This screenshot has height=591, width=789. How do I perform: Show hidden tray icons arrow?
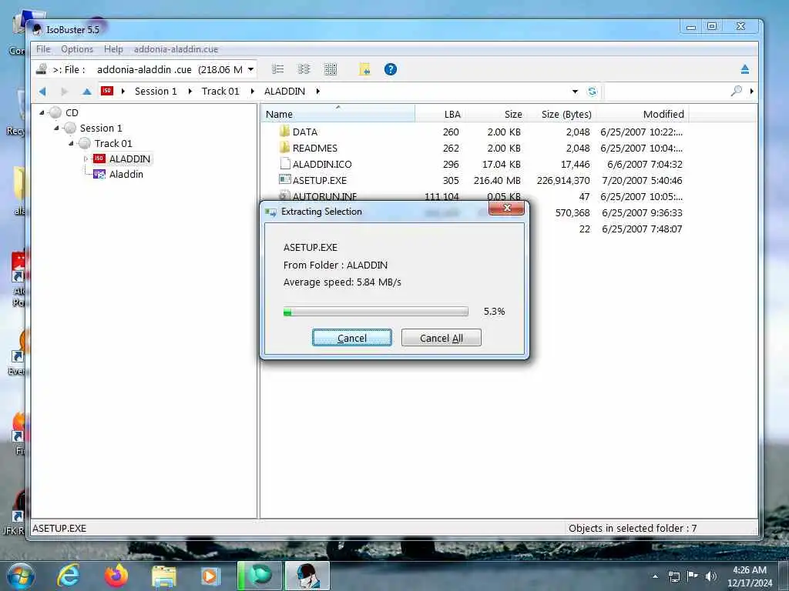[655, 576]
